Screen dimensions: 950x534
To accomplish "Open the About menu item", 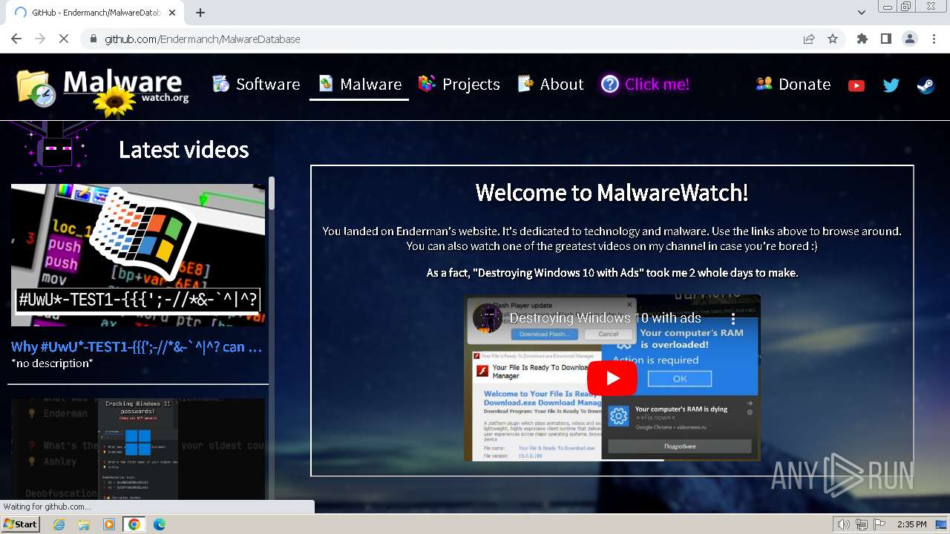I will tap(551, 85).
